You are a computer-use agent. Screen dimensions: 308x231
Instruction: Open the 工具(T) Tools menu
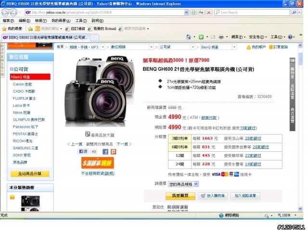click(x=81, y=21)
